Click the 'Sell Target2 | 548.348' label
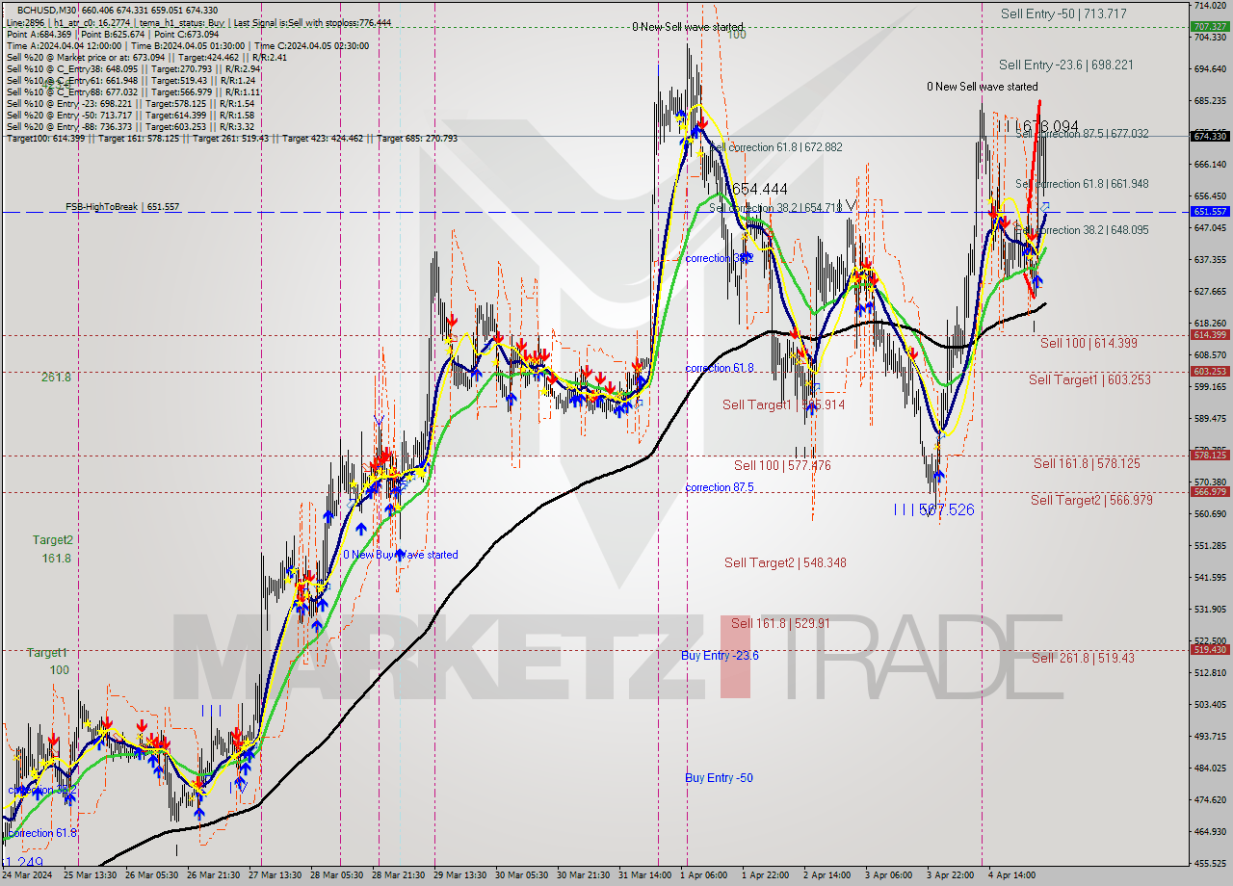 [785, 562]
